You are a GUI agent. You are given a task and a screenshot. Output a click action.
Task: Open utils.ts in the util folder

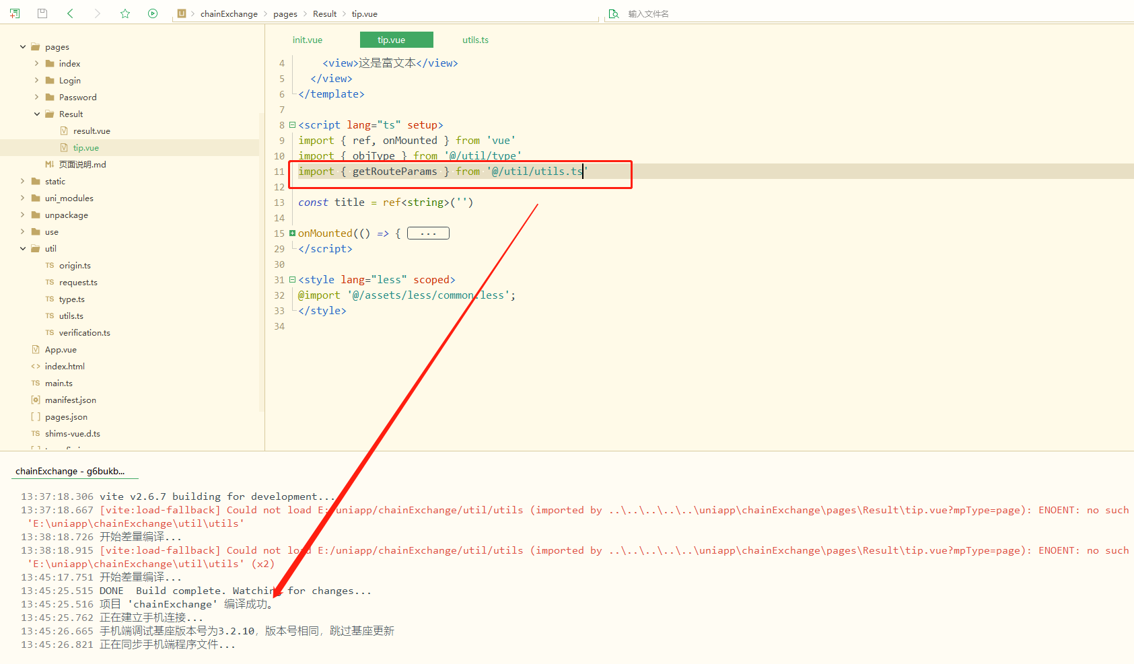[x=71, y=316]
